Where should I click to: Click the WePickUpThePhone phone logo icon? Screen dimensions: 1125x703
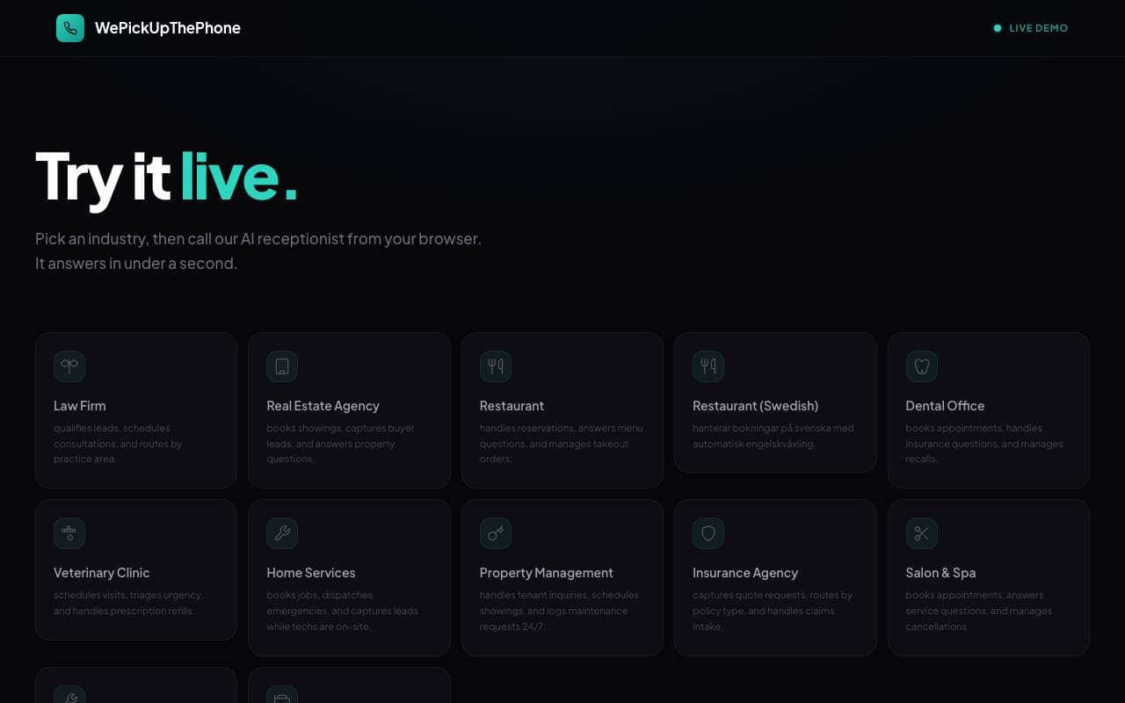[70, 28]
